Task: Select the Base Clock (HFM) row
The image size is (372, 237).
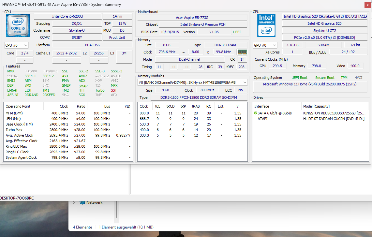Action: pyautogui.click(x=68, y=124)
